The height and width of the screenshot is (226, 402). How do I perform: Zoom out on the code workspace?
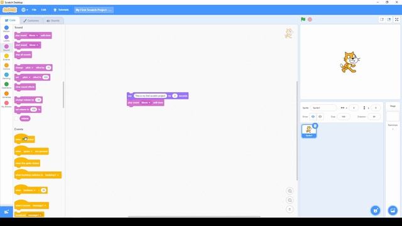290,200
